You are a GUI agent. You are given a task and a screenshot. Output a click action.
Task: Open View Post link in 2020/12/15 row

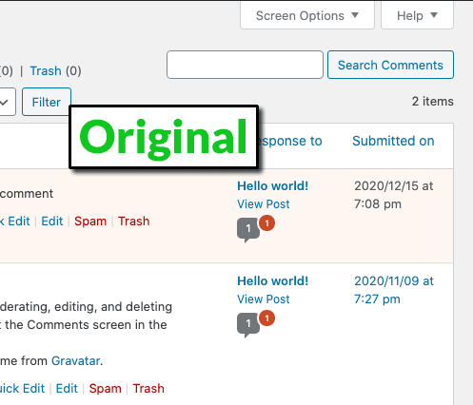click(x=264, y=204)
